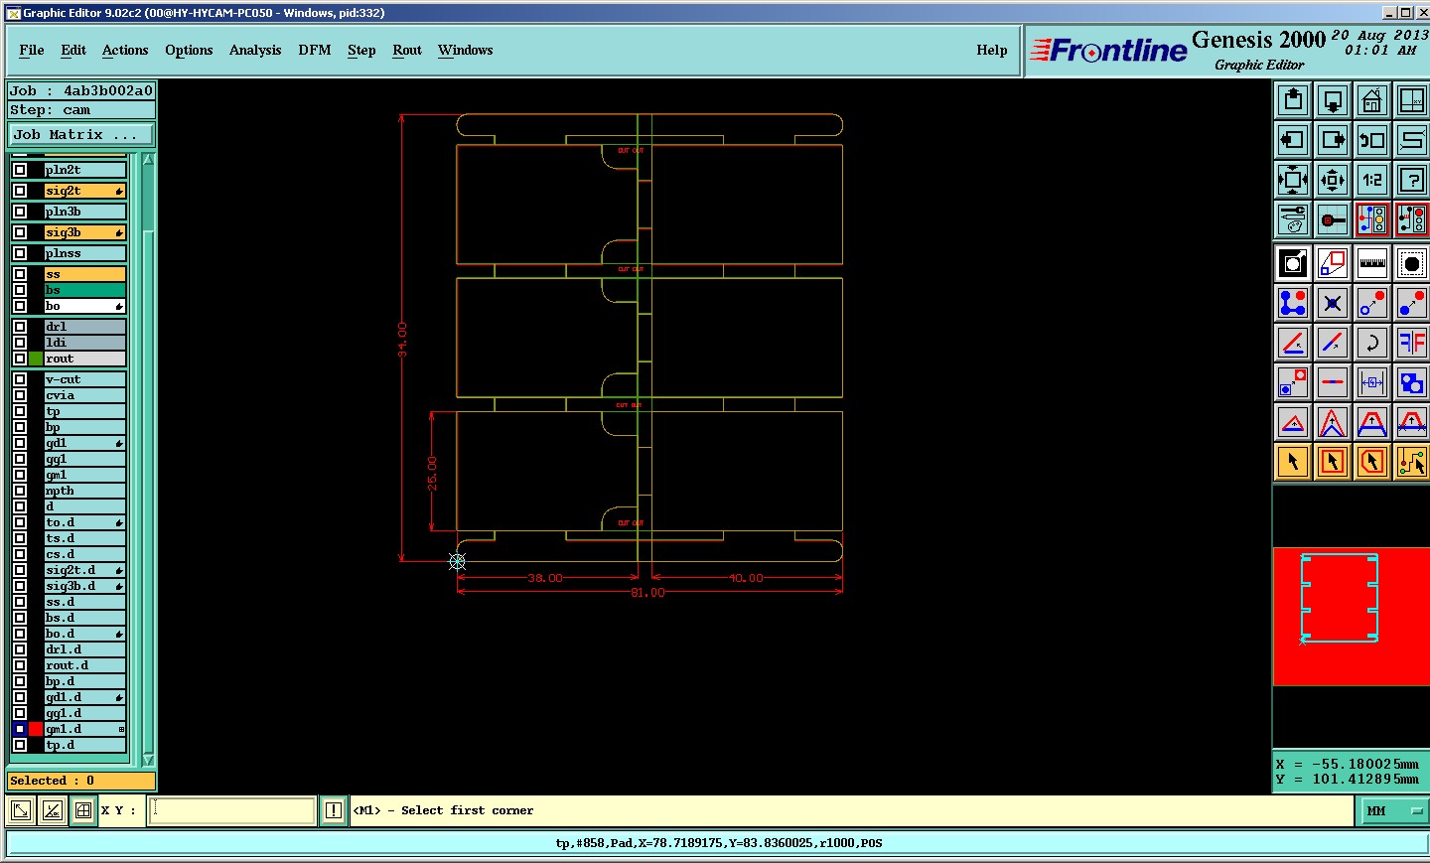Toggle display checkbox for layer v-cut

[x=20, y=379]
